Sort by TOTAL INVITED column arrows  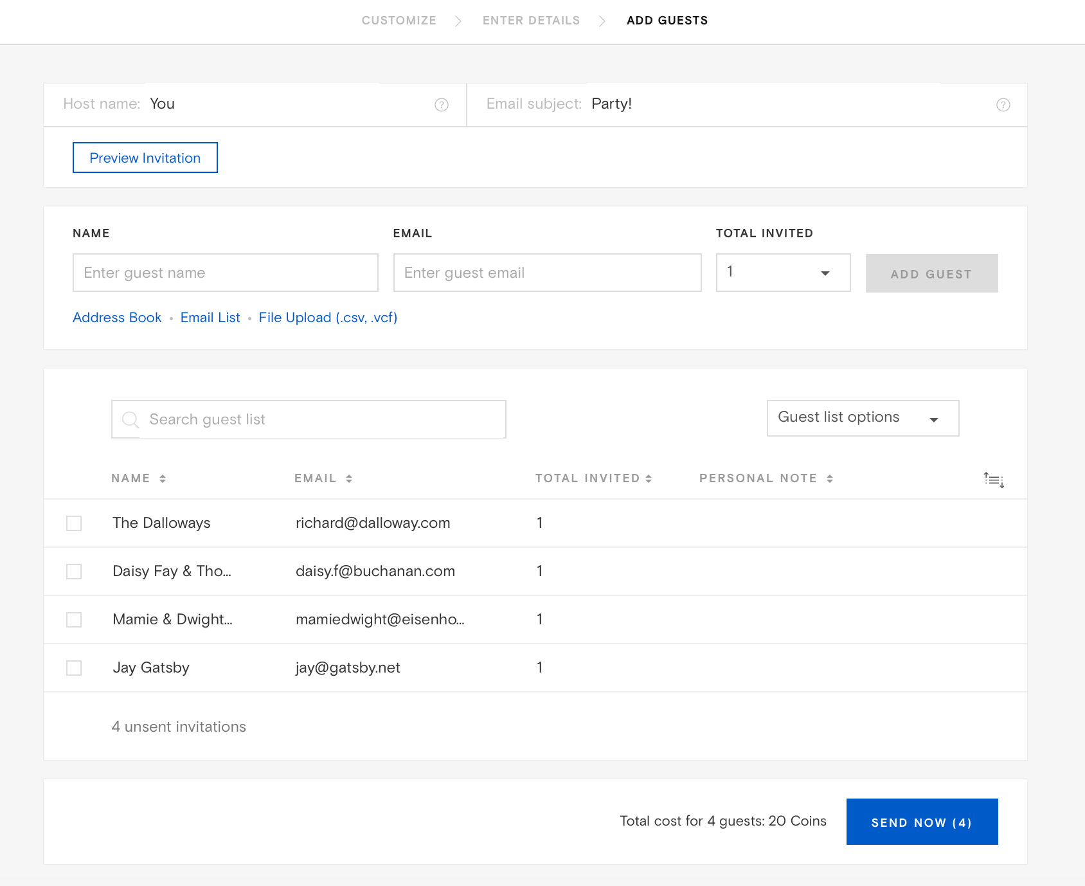click(x=649, y=478)
